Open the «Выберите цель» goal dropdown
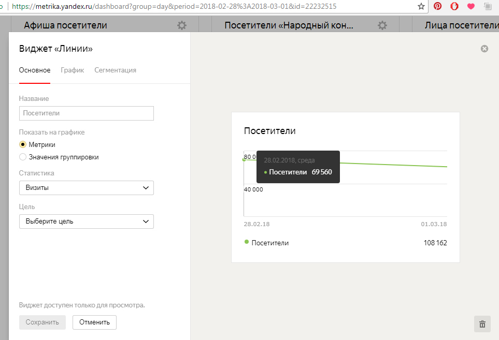This screenshot has width=499, height=340. 87,221
